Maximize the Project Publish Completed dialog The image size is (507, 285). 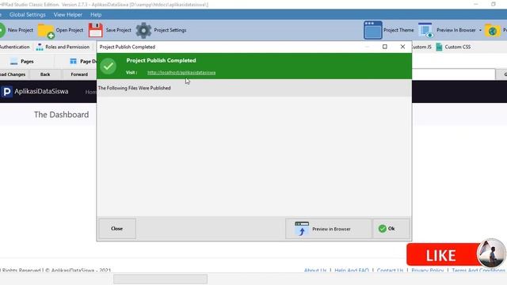pos(385,47)
